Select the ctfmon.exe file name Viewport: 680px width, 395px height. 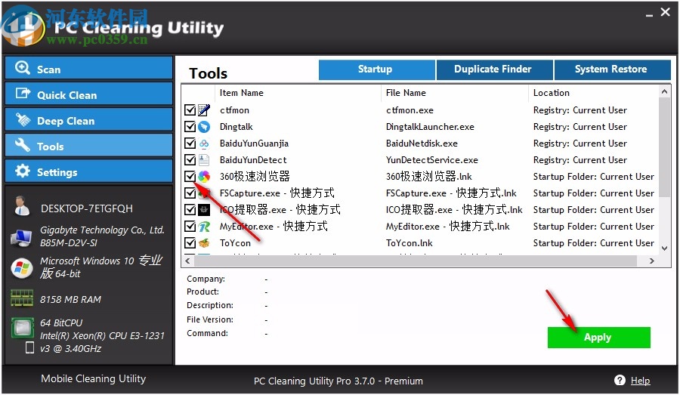point(410,110)
